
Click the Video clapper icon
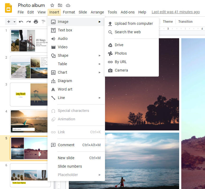53,47
